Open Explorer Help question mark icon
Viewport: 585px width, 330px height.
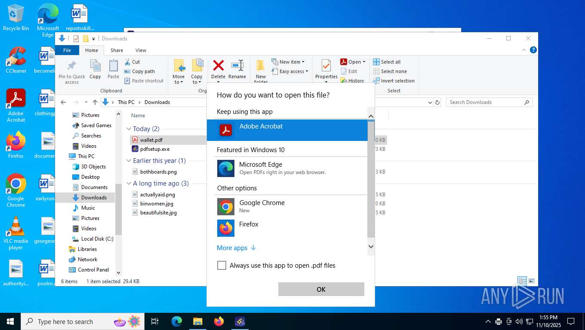coord(533,50)
